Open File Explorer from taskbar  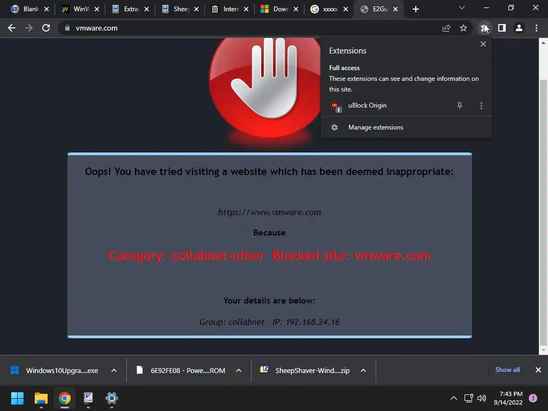(x=41, y=398)
